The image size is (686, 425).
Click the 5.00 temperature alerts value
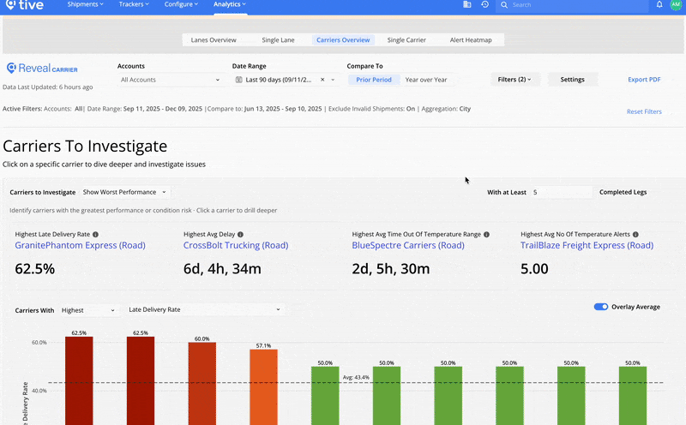[534, 268]
